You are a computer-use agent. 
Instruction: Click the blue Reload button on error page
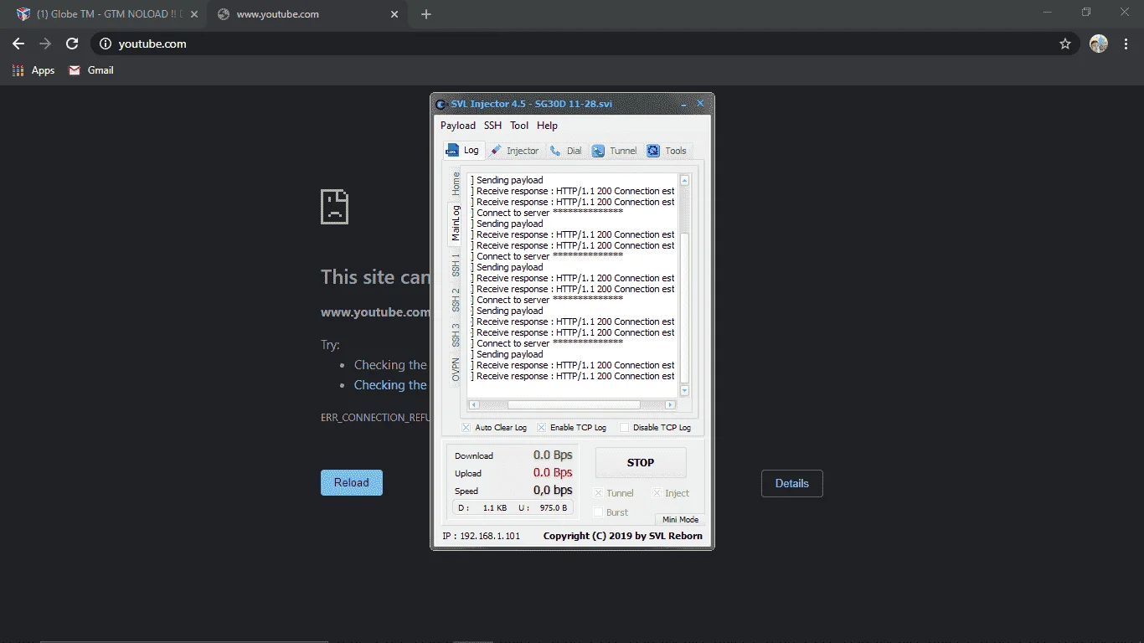pyautogui.click(x=352, y=482)
